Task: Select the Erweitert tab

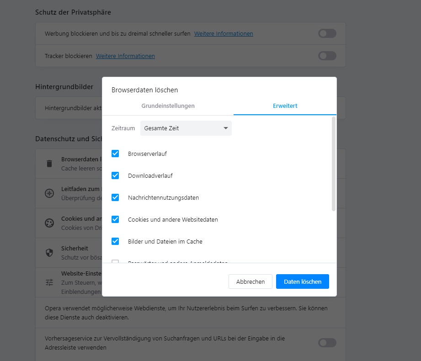Action: 285,106
